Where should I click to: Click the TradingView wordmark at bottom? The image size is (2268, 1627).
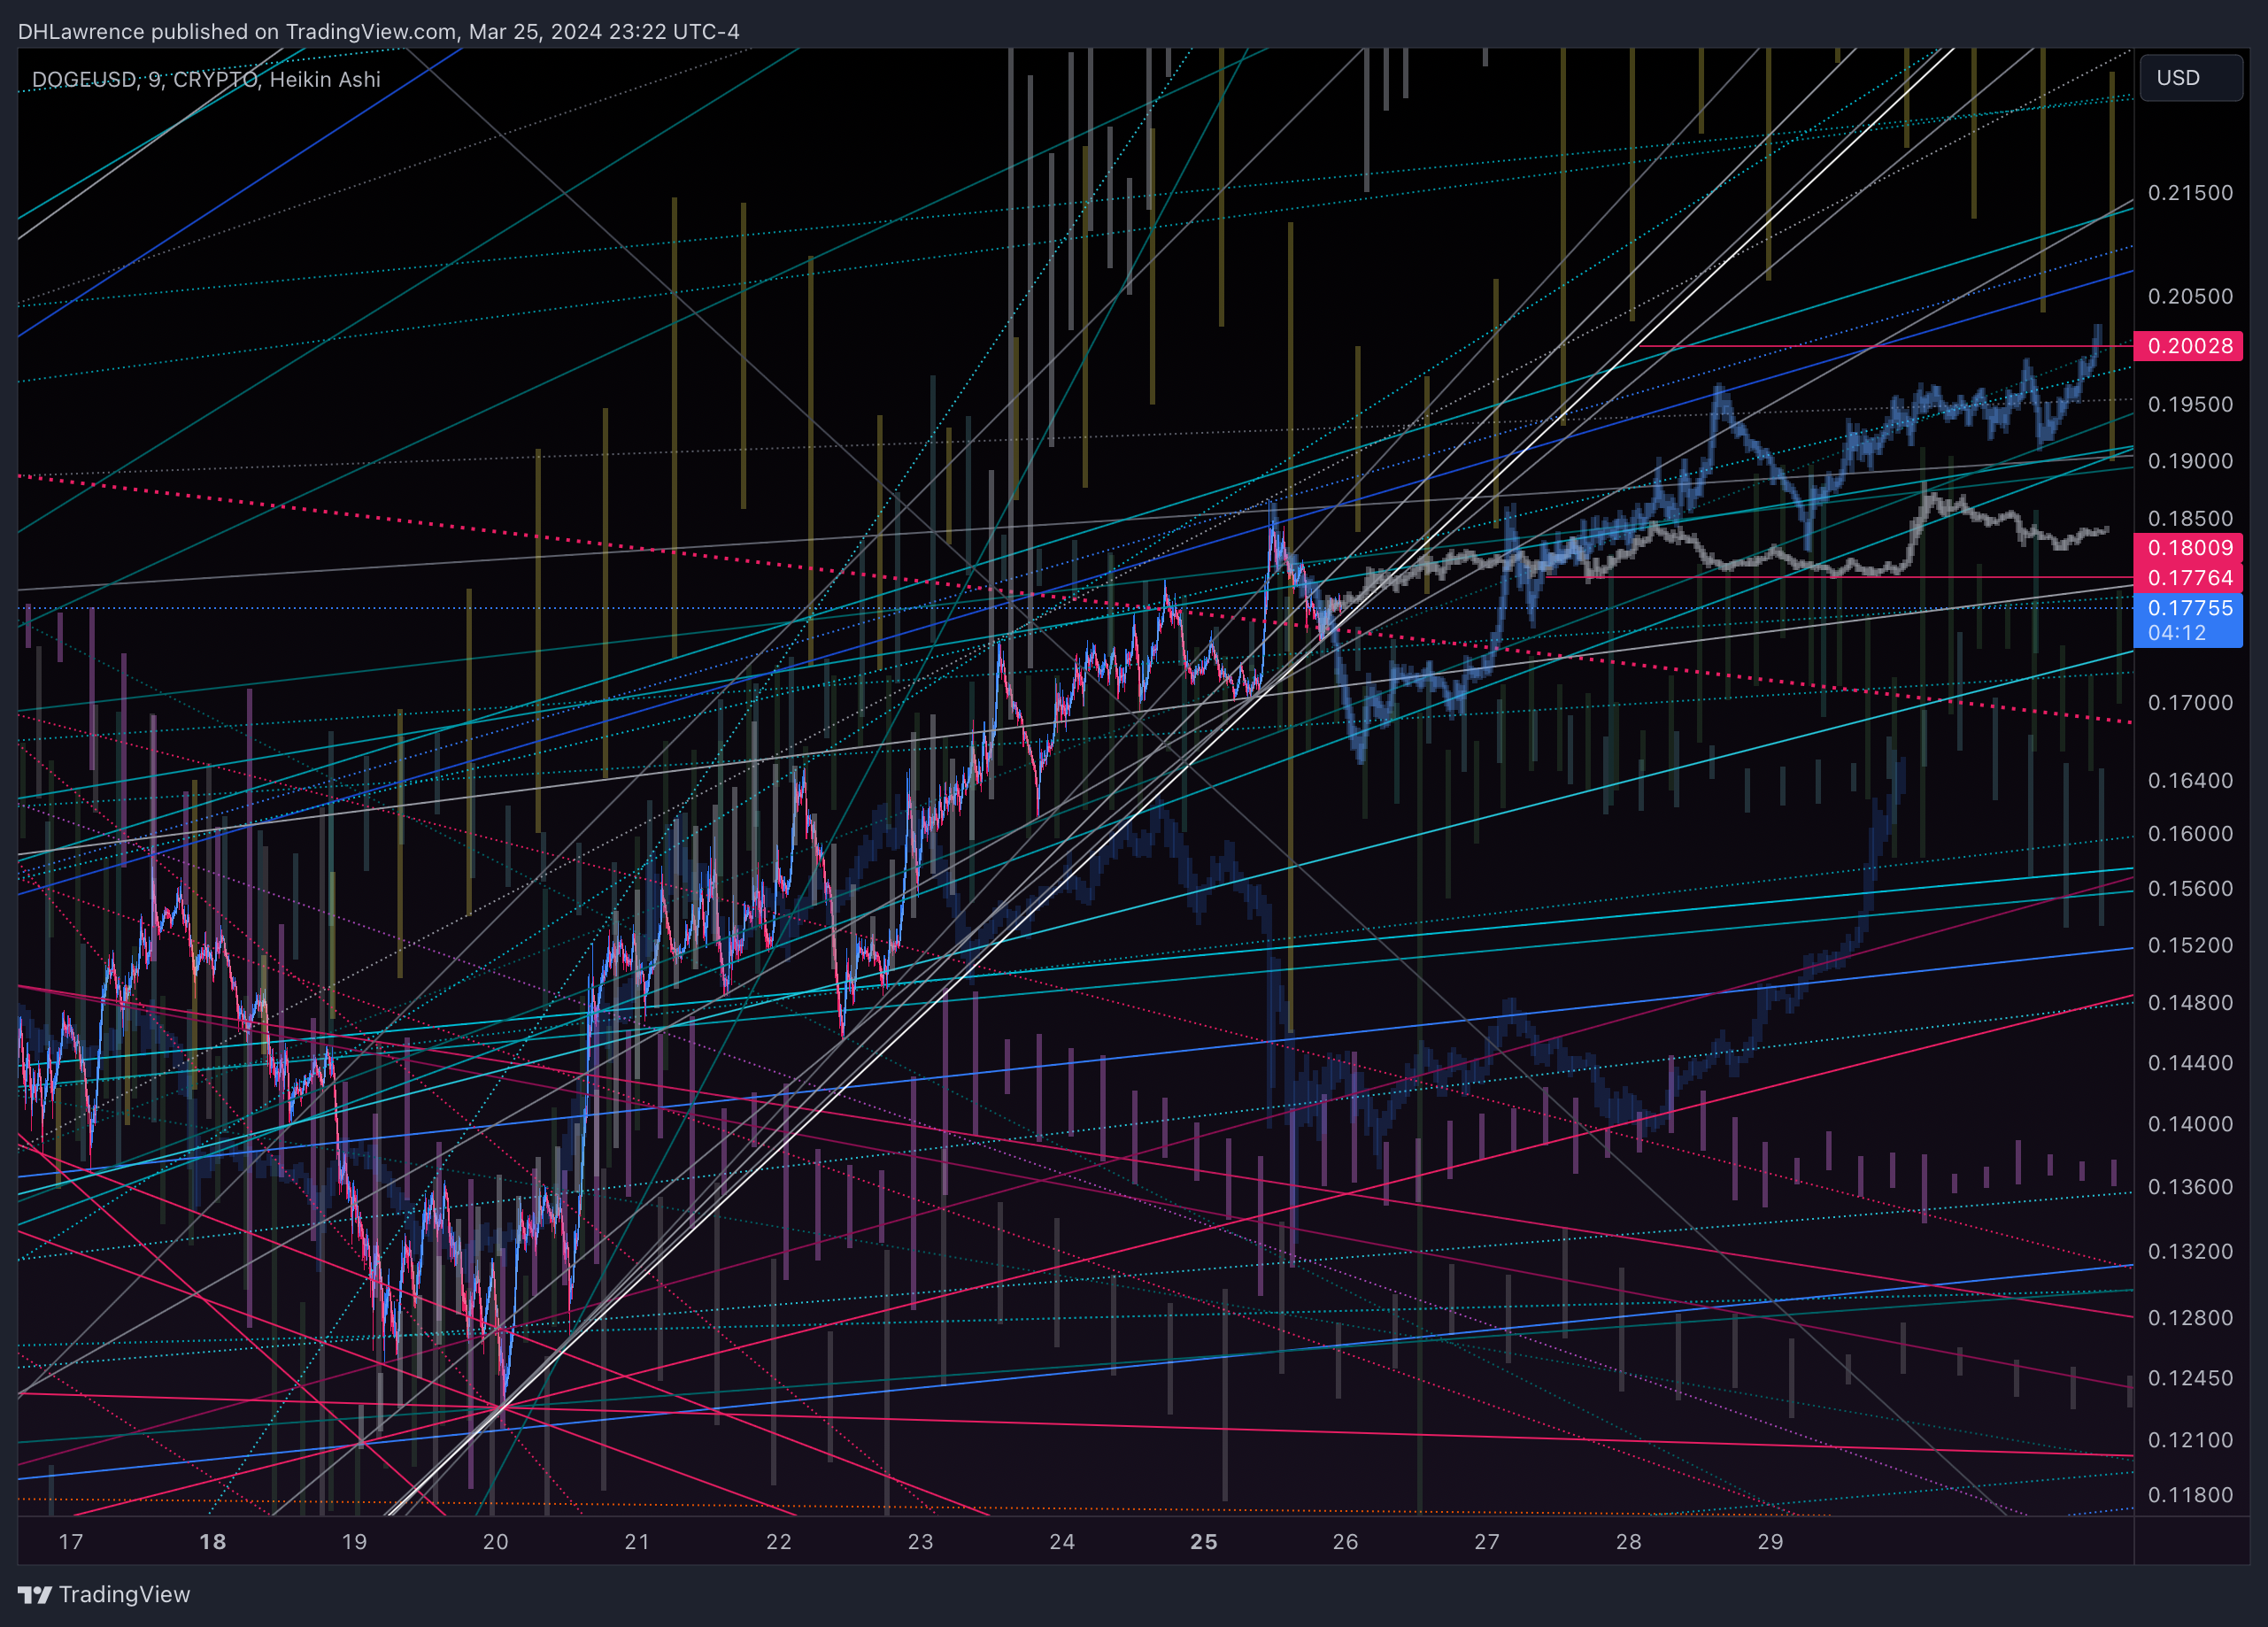pyautogui.click(x=124, y=1594)
